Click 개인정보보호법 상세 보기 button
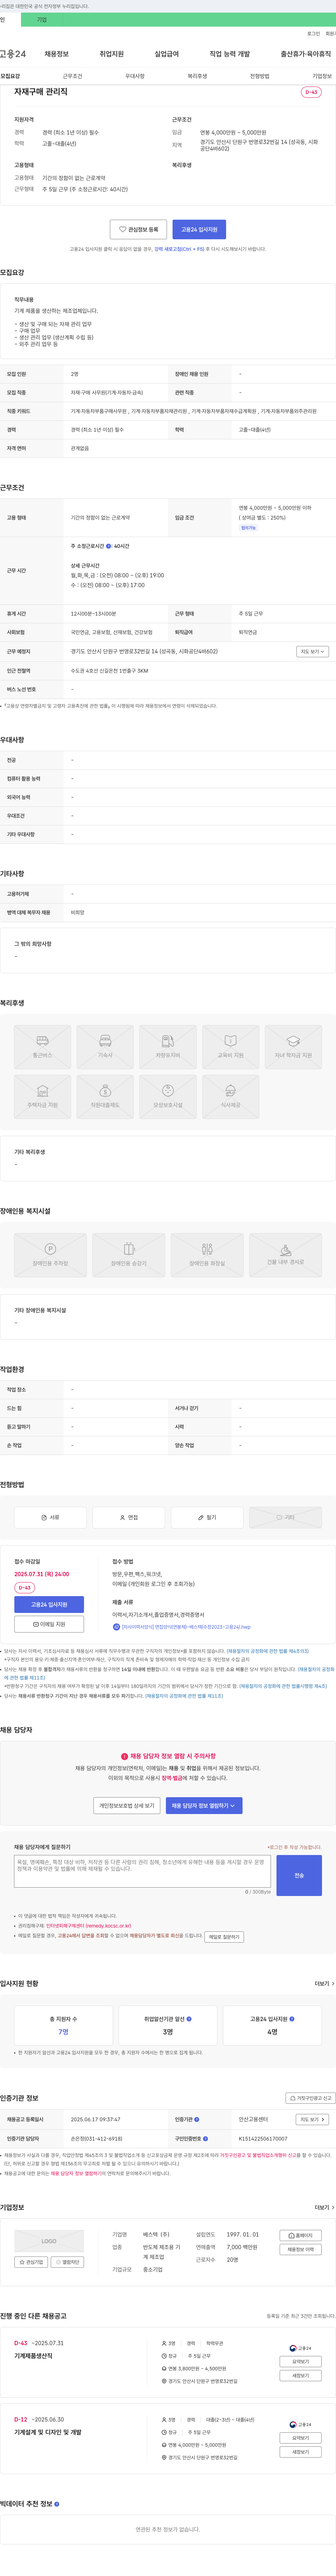This screenshot has height=2576, width=336. tap(127, 1806)
